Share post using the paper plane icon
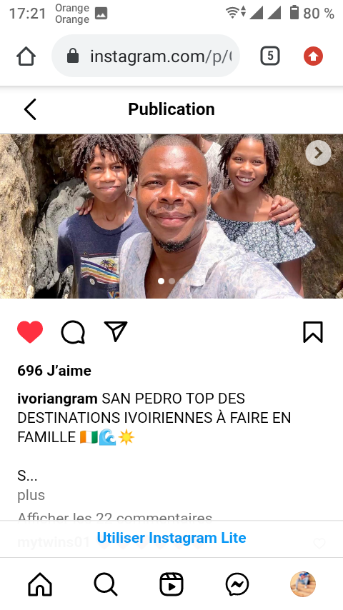The image size is (343, 610). (x=116, y=331)
